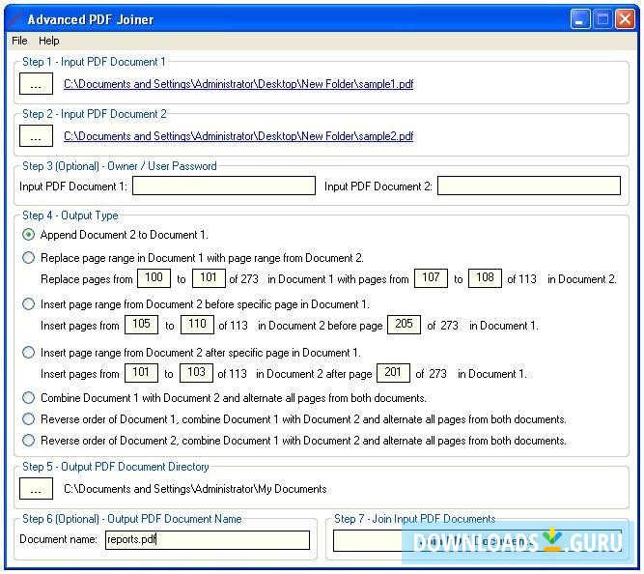The image size is (644, 574).
Task: Click the output directory path My Documents
Action: click(195, 489)
